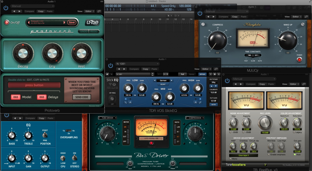The image size is (312, 171).
Task: Select high band bell shape icon
Action: (x=196, y=102)
